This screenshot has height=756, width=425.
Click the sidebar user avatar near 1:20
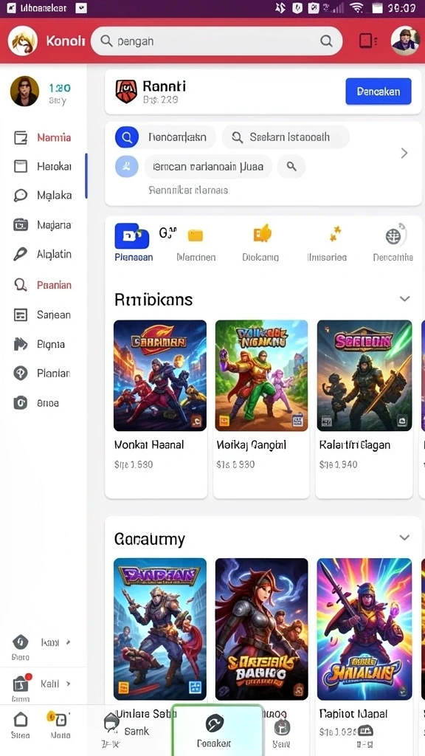24,91
